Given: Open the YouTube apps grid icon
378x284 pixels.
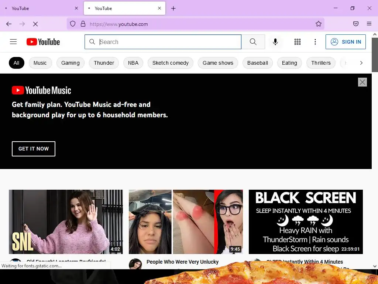Looking at the screenshot, I should [x=298, y=42].
